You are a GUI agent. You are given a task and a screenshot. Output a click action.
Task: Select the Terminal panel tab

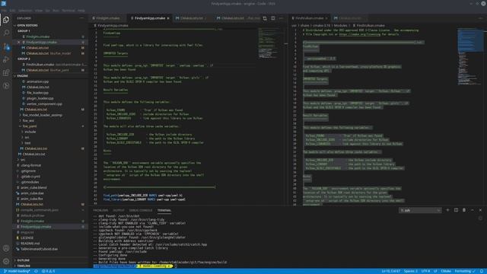pos(164,210)
